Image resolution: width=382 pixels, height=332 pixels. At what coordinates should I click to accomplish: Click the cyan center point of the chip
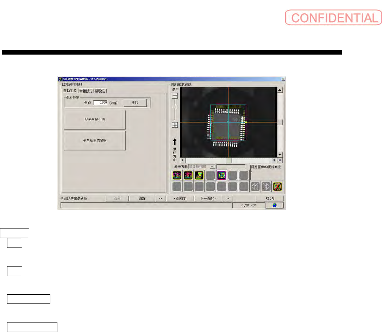pyautogui.click(x=228, y=122)
